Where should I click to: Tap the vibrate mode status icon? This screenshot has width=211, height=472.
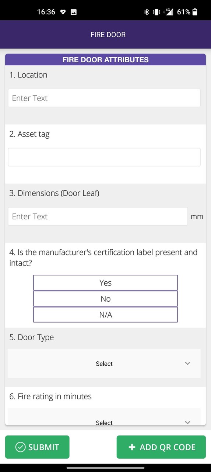tap(156, 12)
